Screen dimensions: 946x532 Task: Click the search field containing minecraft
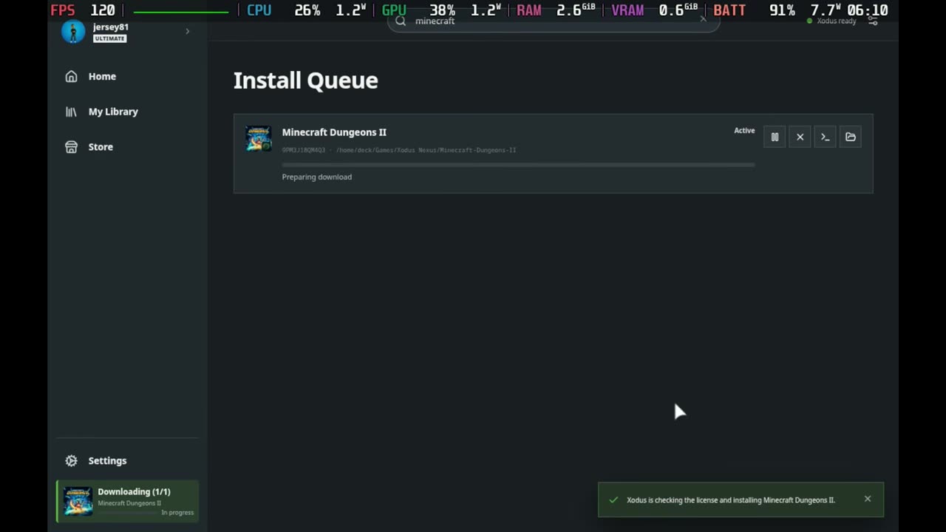pyautogui.click(x=554, y=21)
